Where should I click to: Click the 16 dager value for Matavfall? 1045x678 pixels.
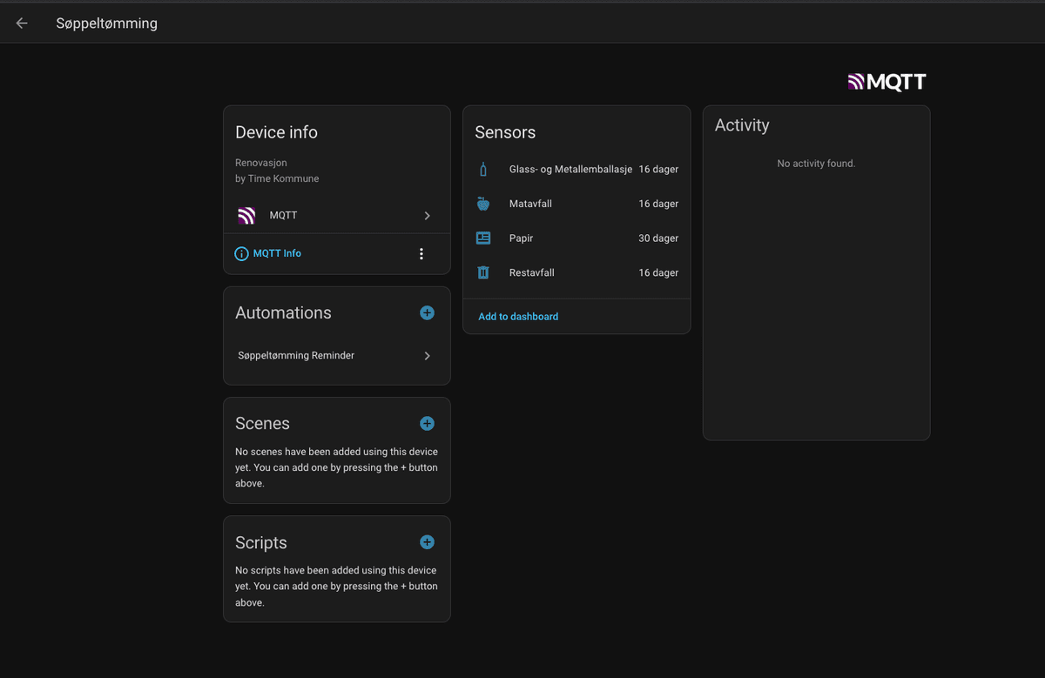coord(658,204)
